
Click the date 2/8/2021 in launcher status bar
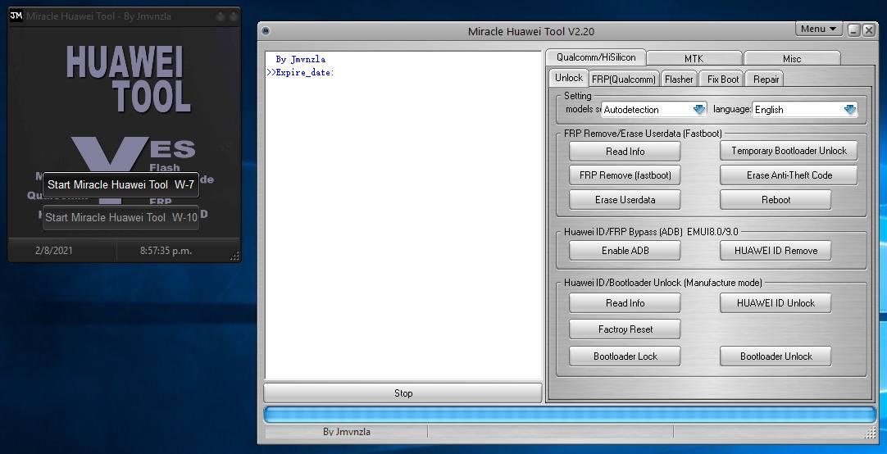tap(54, 251)
